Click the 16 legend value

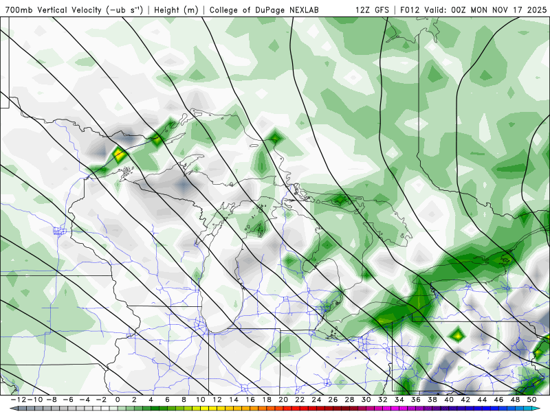pos(250,400)
